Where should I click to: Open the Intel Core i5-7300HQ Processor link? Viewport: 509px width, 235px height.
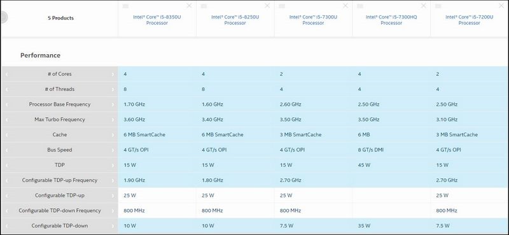(391, 20)
